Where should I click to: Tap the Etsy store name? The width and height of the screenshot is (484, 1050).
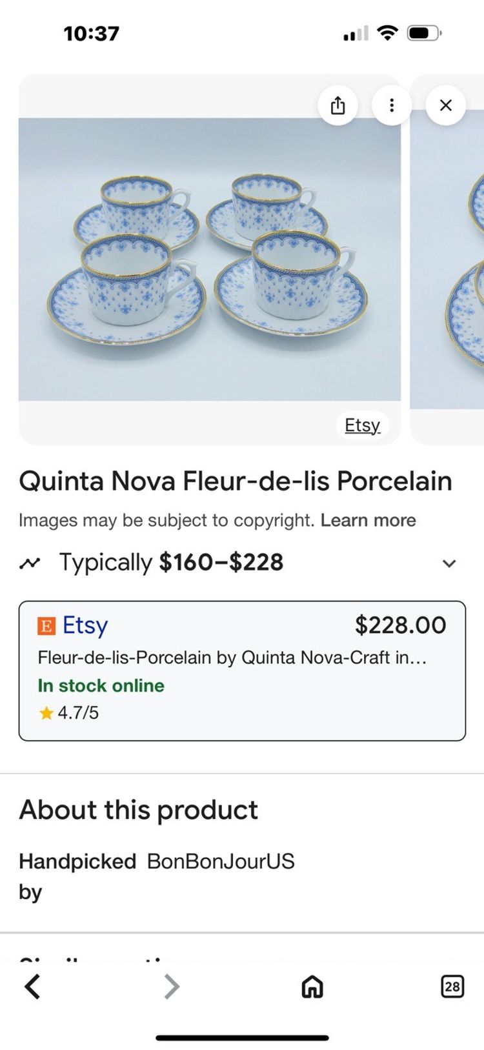85,625
